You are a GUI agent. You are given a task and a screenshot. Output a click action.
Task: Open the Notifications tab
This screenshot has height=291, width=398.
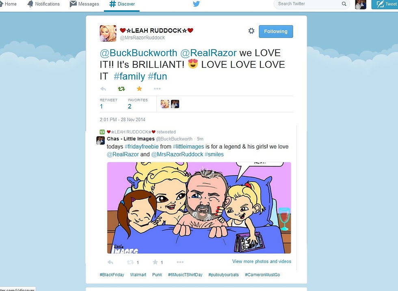click(x=43, y=4)
